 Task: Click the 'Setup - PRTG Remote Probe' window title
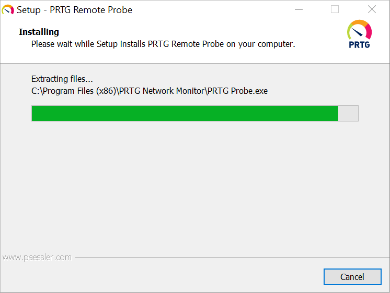[74, 10]
